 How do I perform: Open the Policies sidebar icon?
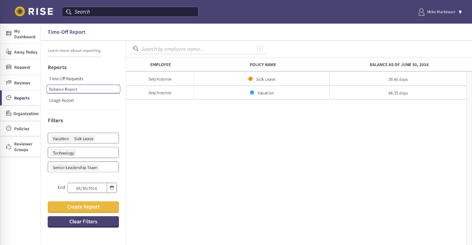8,129
